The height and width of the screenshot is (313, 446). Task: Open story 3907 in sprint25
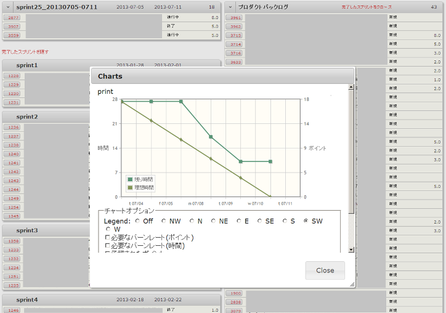click(x=13, y=26)
